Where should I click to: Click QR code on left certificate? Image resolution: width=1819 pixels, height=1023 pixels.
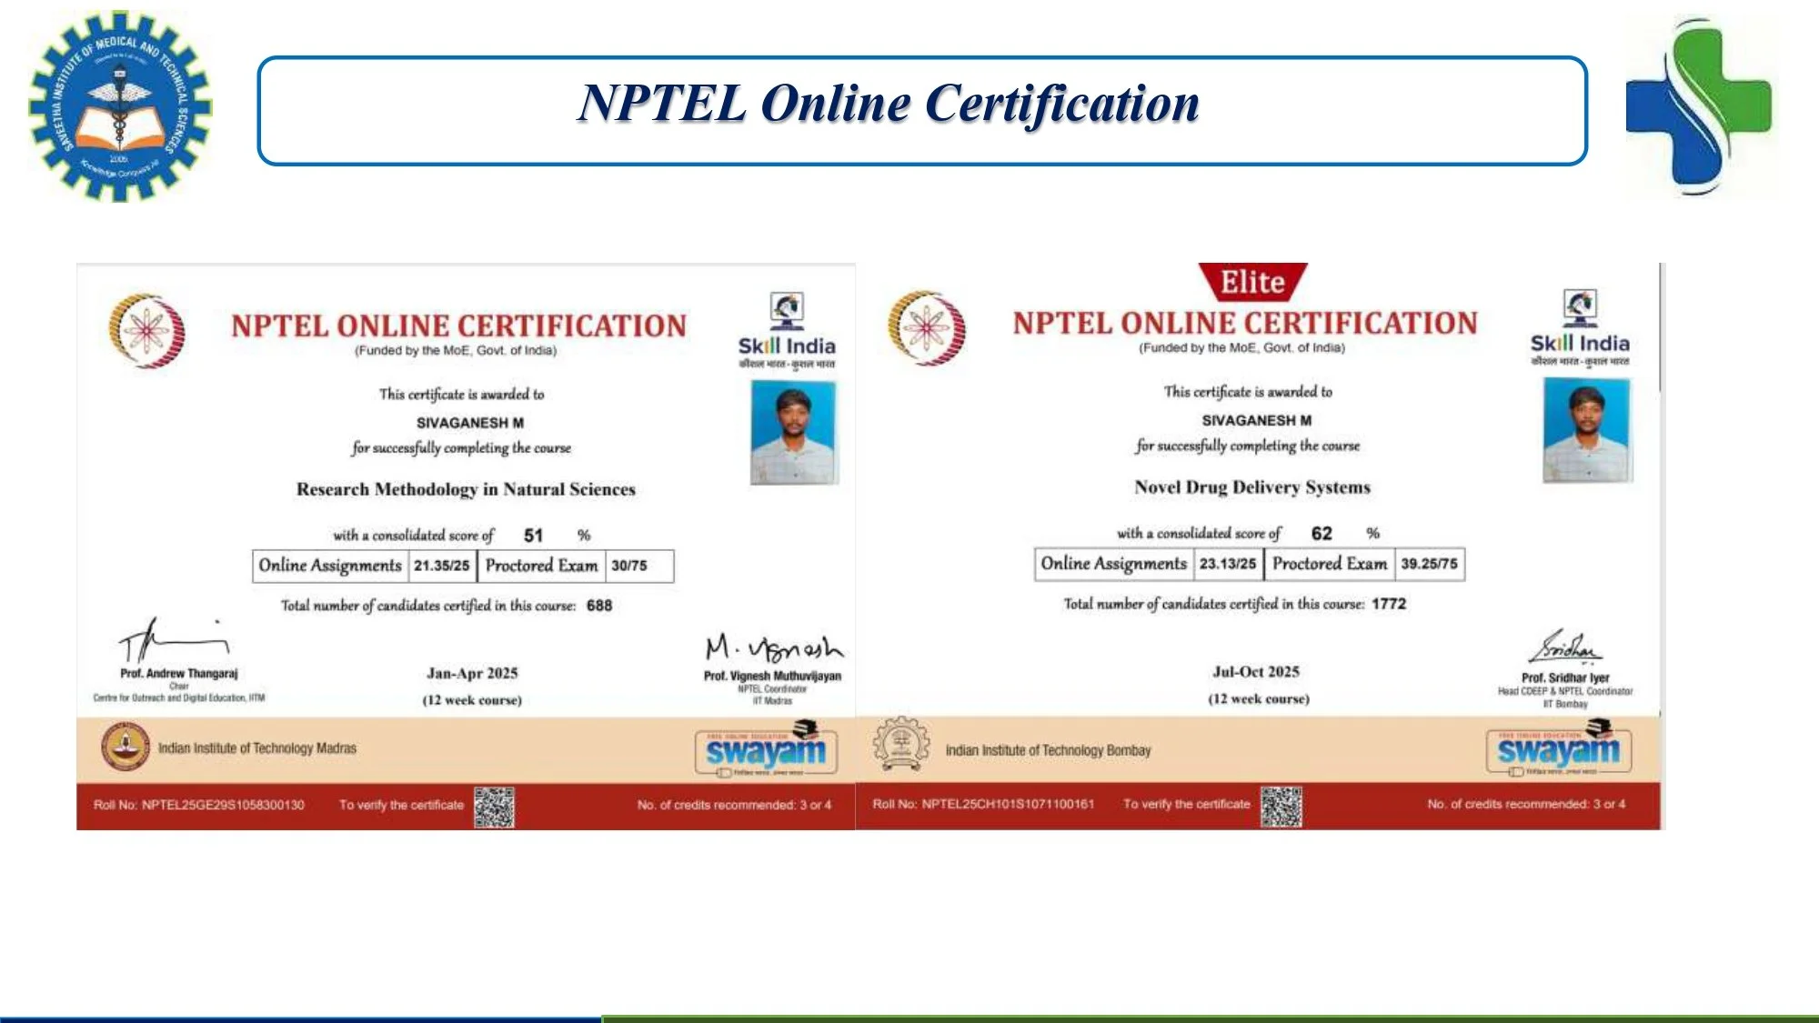tap(494, 807)
